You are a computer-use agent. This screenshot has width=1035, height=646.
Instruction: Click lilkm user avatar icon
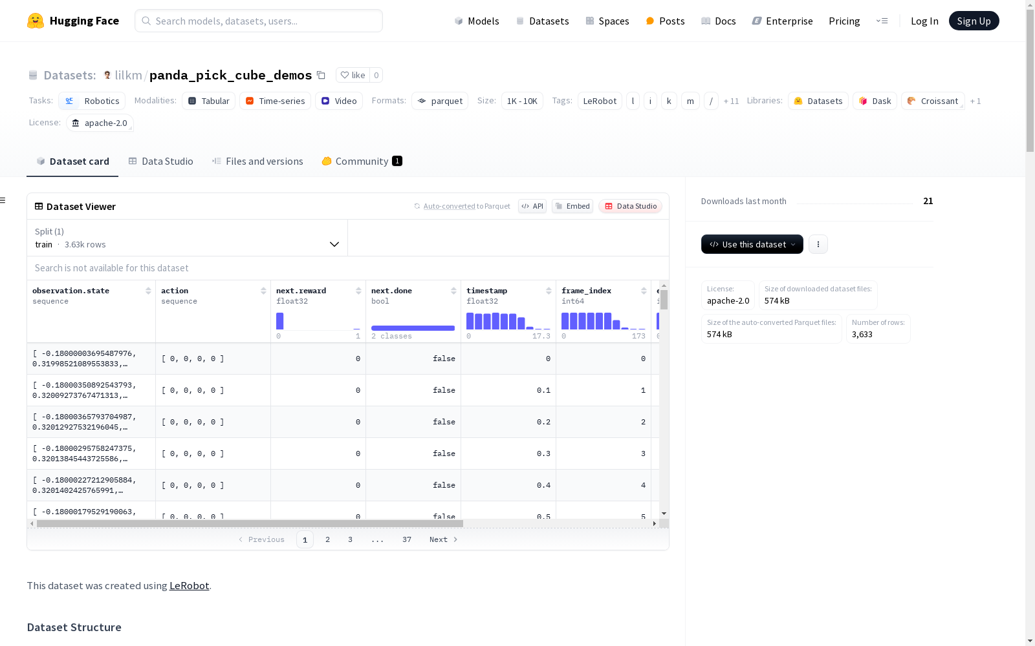click(107, 75)
